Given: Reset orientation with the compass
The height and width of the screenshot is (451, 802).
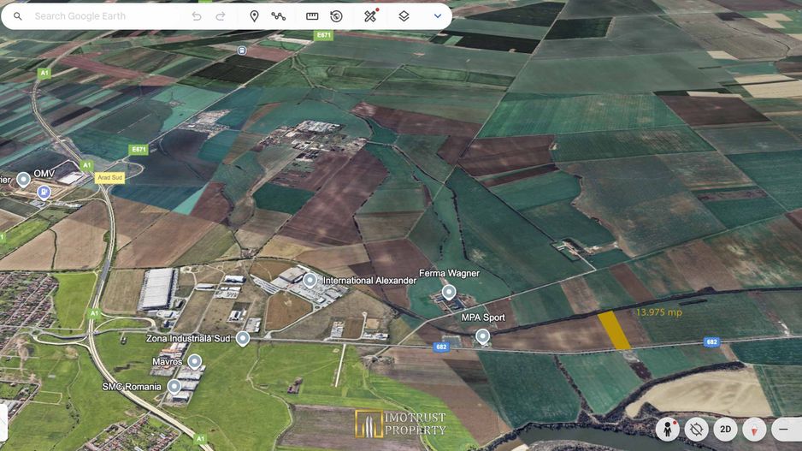Looking at the screenshot, I should (754, 429).
